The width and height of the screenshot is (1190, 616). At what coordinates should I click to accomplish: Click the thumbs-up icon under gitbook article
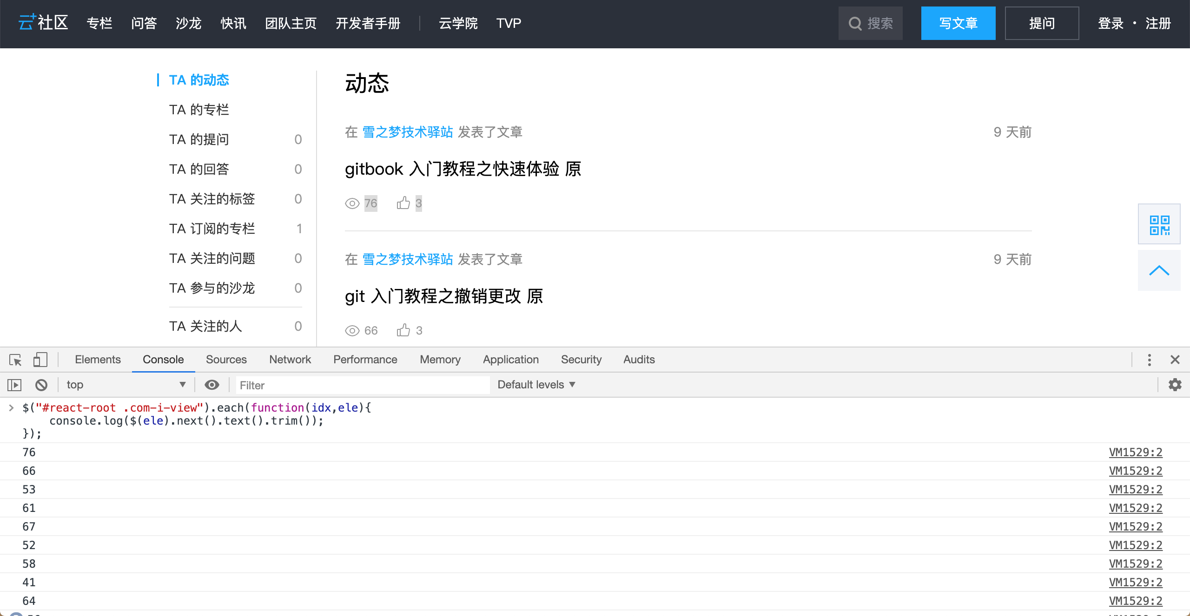[x=403, y=203]
